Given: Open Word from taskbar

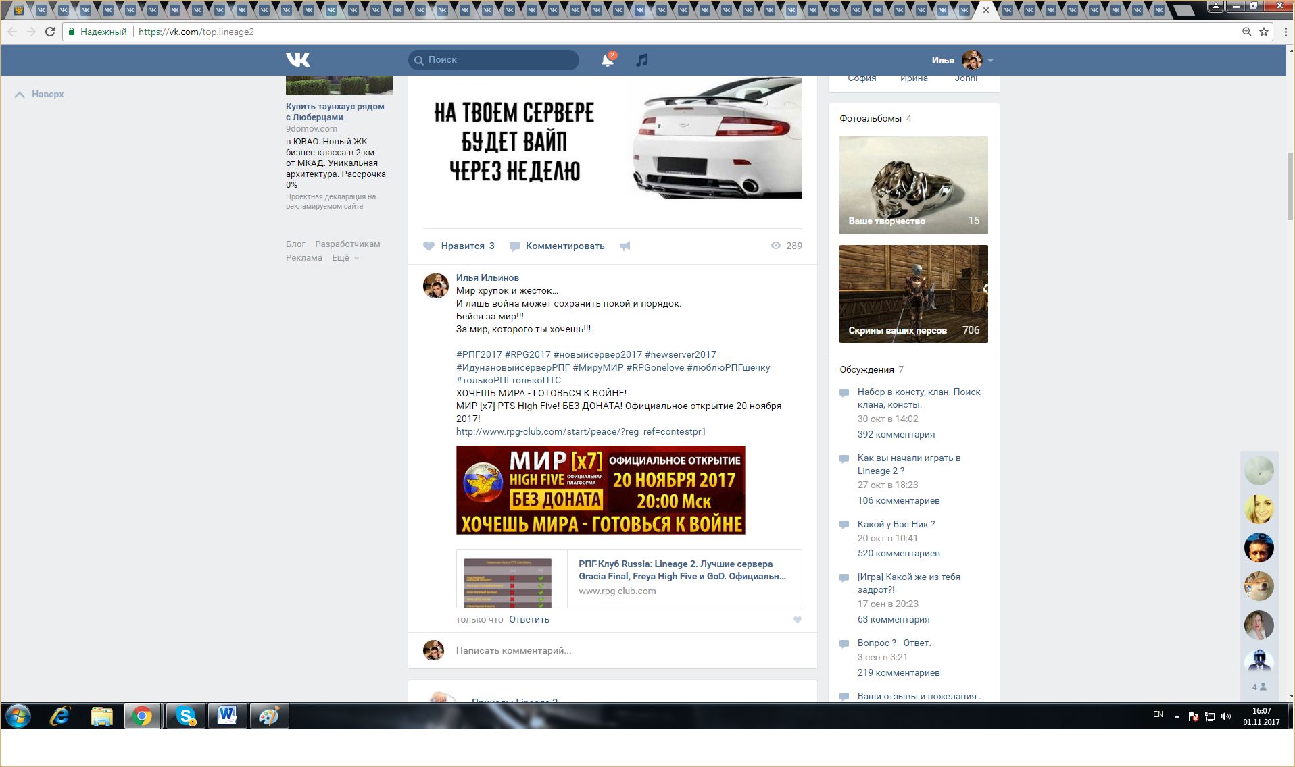Looking at the screenshot, I should tap(227, 716).
